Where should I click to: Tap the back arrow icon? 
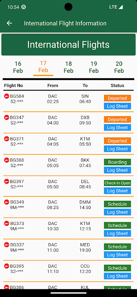pos(9,23)
